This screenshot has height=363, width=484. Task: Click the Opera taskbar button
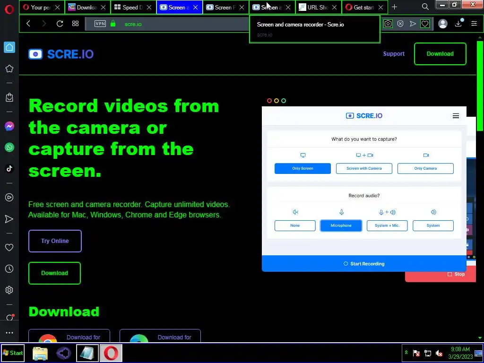(111, 353)
